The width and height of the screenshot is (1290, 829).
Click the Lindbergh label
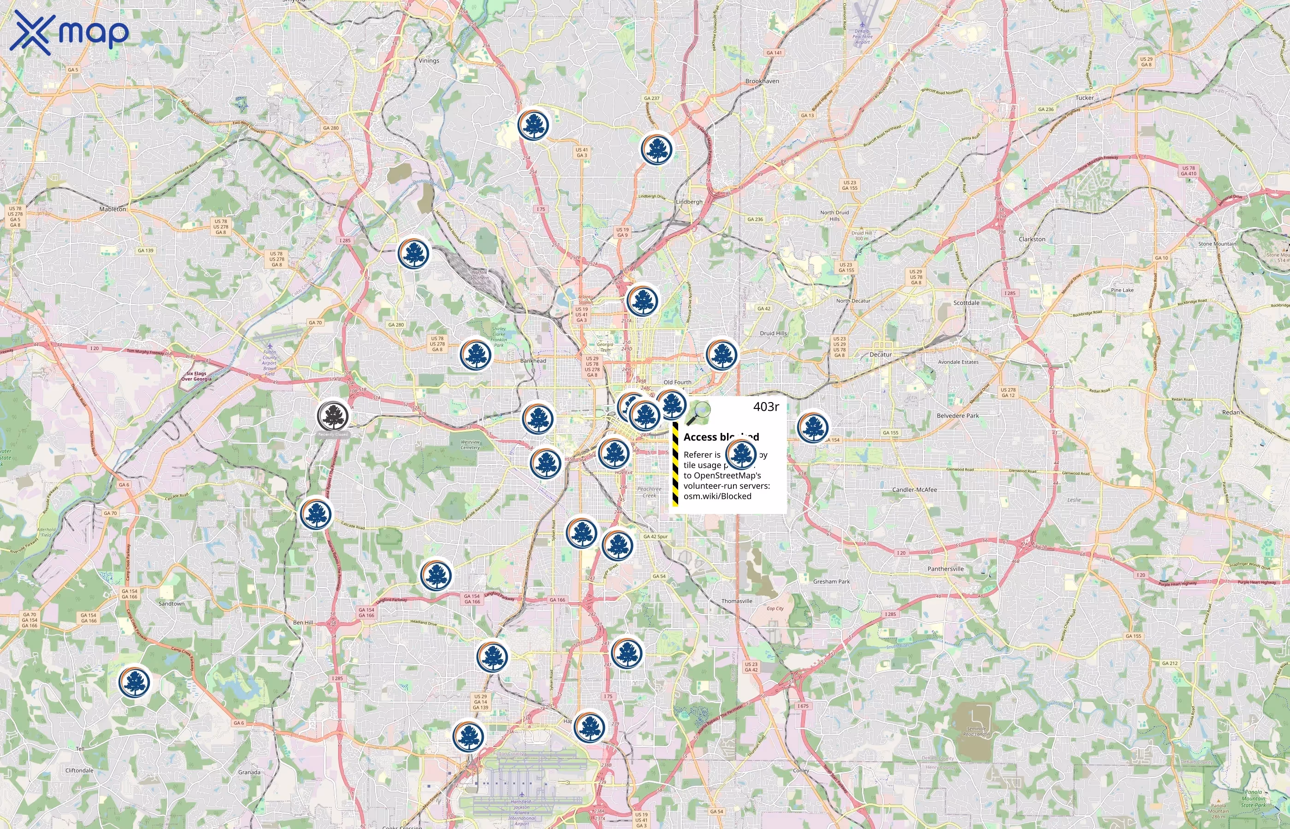pyautogui.click(x=689, y=202)
